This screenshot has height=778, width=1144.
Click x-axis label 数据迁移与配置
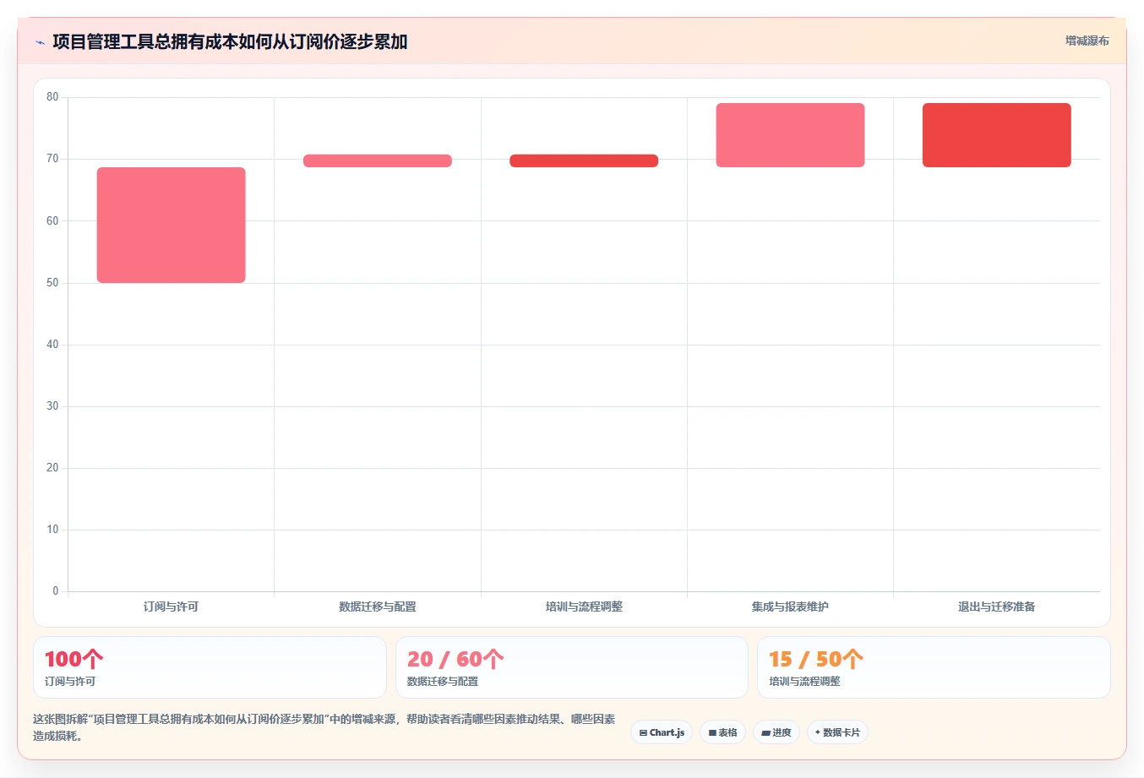pos(378,607)
